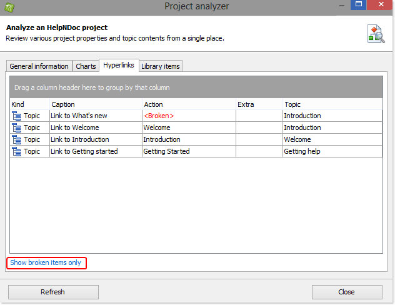The width and height of the screenshot is (395, 305).
Task: Click the Introduction action cell
Action: click(x=189, y=139)
